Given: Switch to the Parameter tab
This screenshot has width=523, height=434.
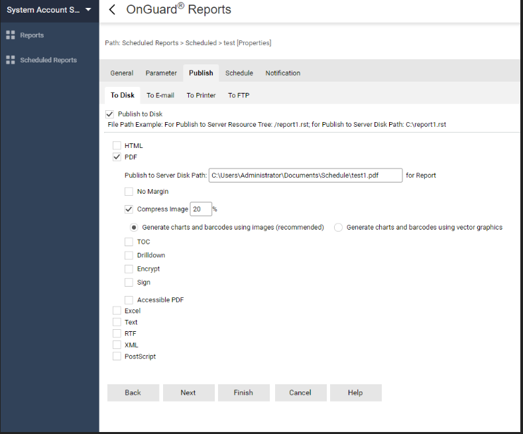Looking at the screenshot, I should (161, 73).
